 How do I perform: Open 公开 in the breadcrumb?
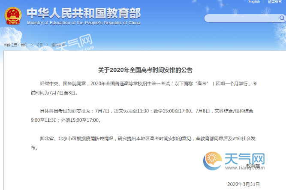tap(39, 45)
